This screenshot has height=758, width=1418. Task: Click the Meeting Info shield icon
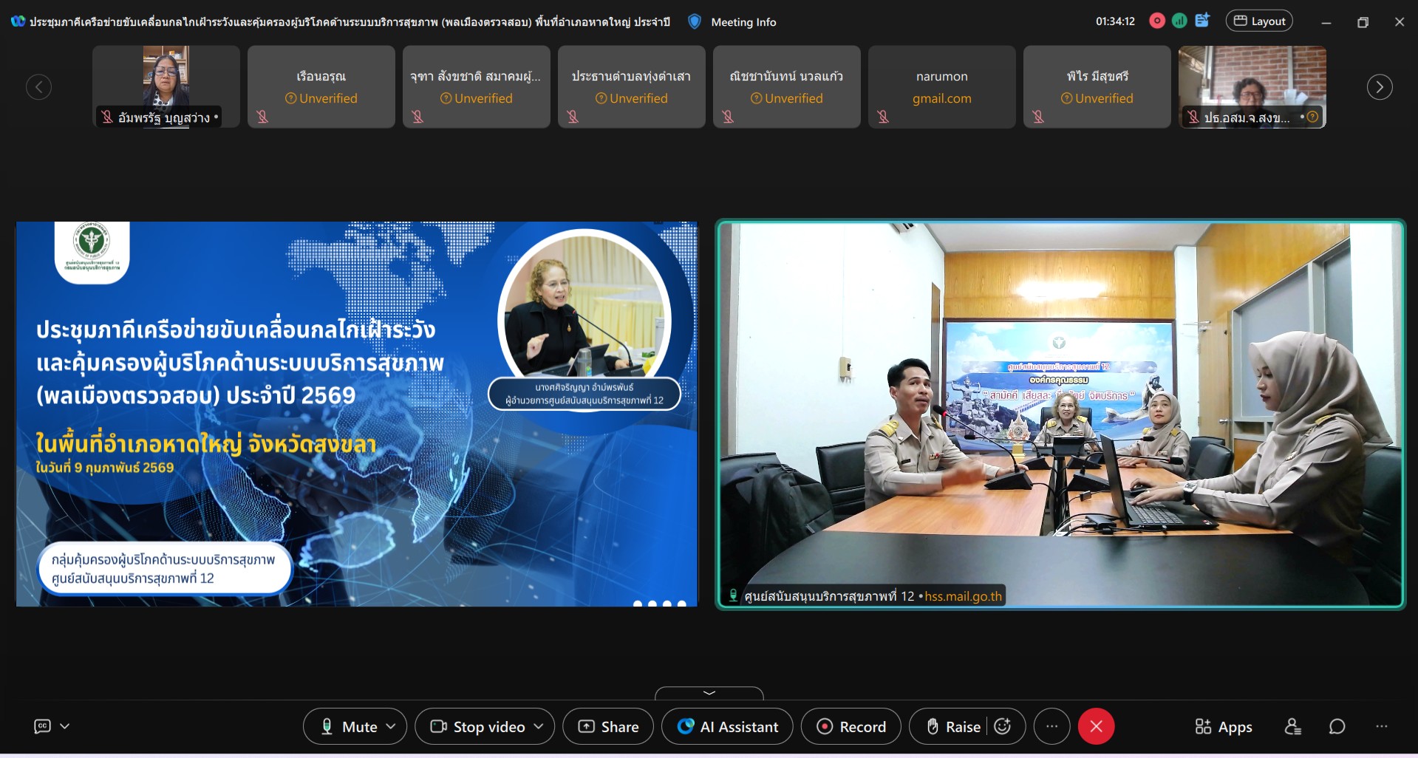coord(694,22)
